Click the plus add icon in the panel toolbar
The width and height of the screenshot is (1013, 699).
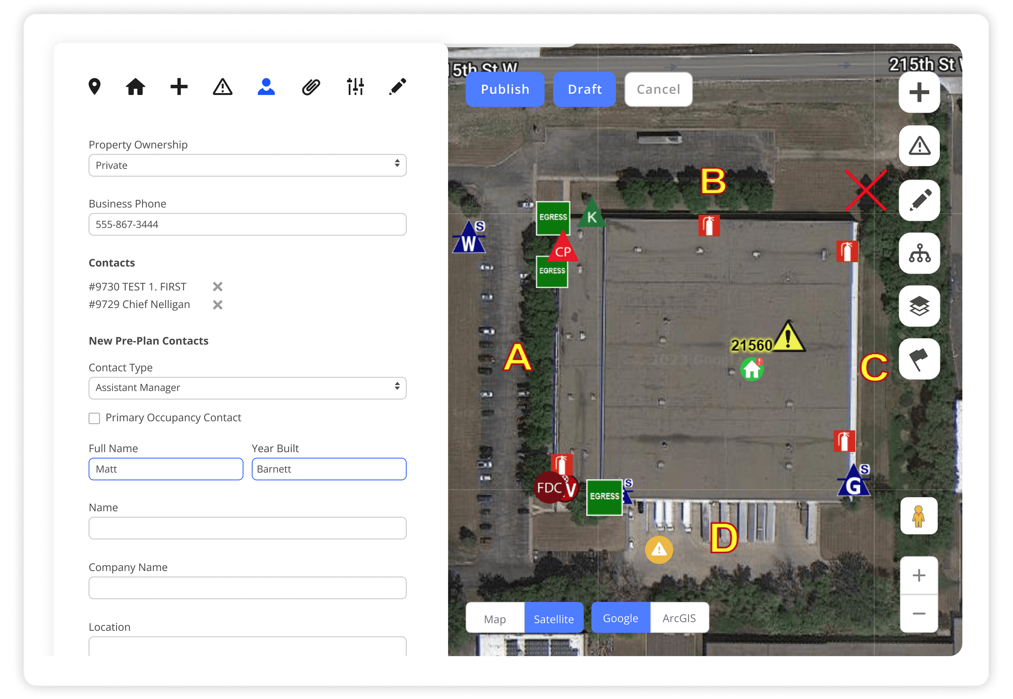(x=179, y=87)
